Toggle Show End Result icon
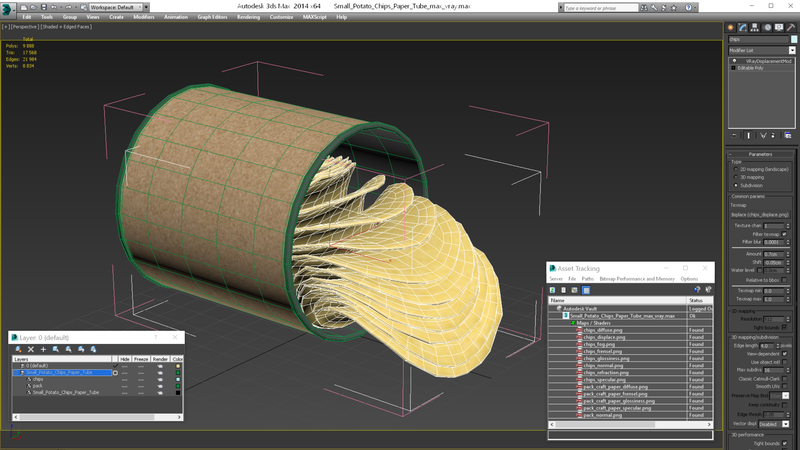Screen dimensions: 800x450 click(748, 135)
